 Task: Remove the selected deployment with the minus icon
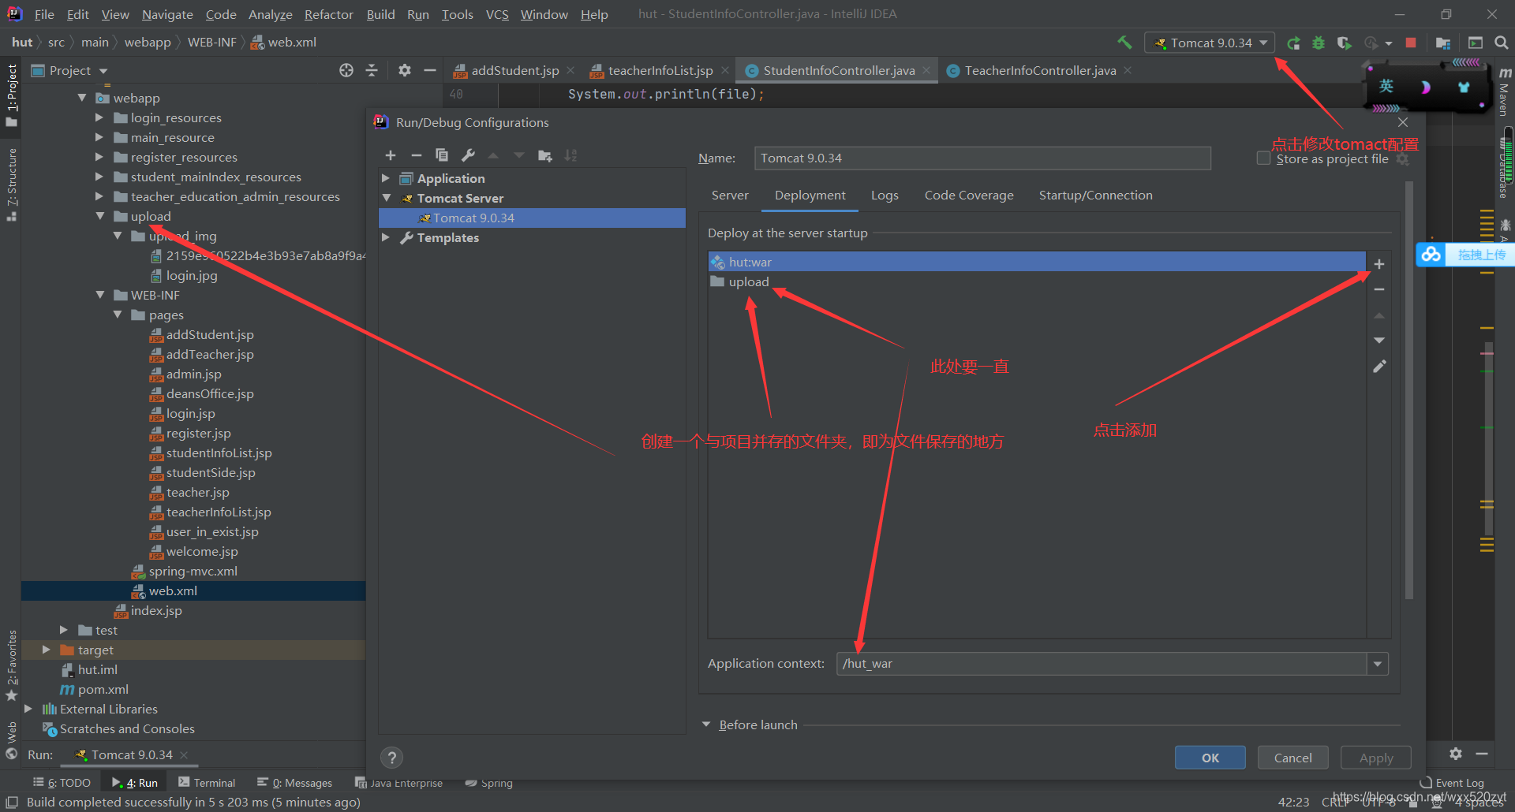(1379, 289)
